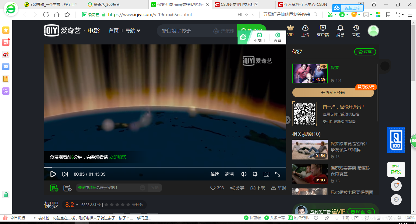416x224 pixels.
Task: Skip to next video in player
Action: point(65,174)
